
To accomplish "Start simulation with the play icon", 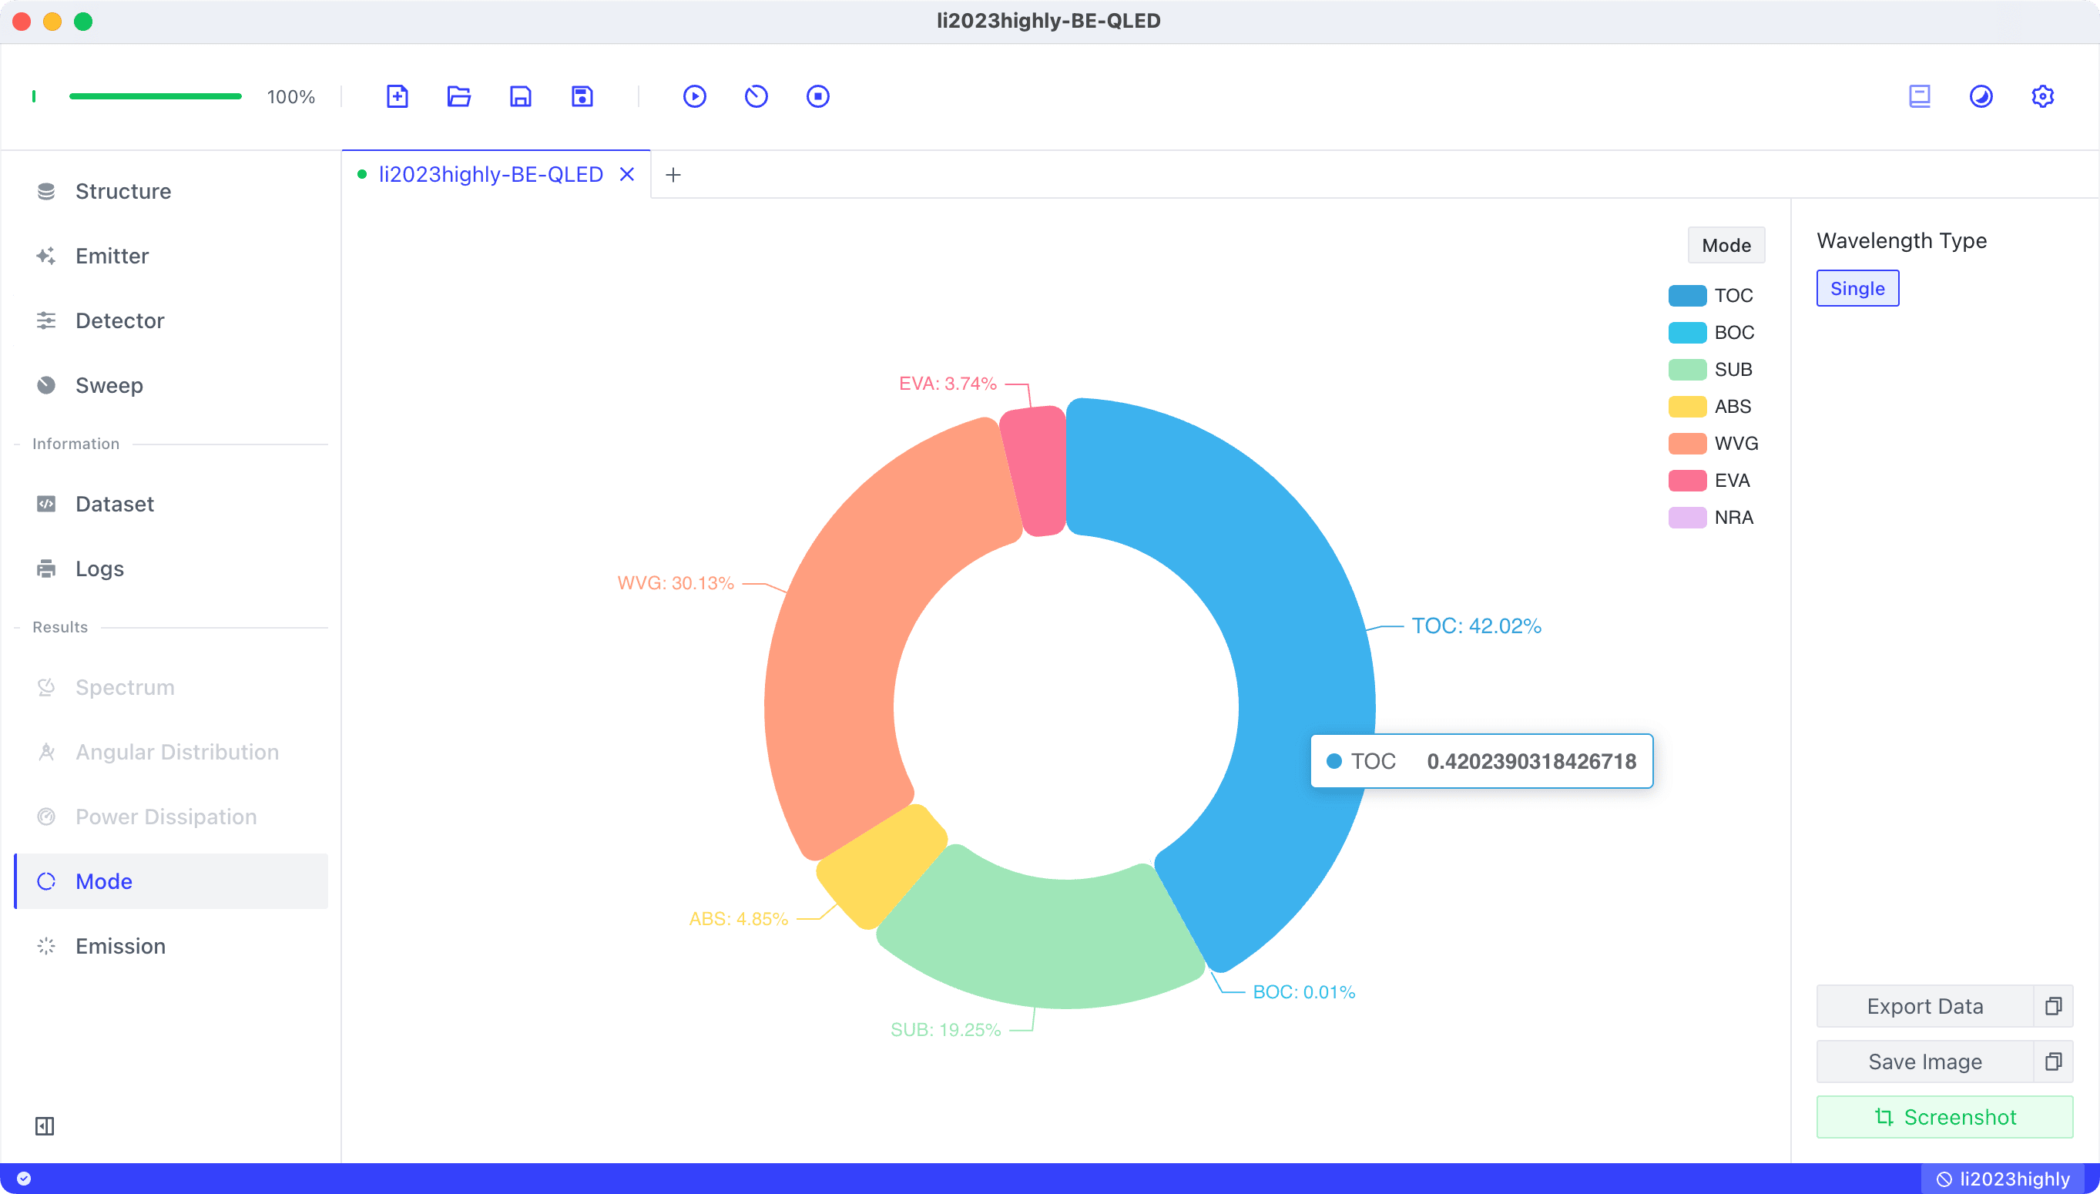I will pyautogui.click(x=695, y=96).
